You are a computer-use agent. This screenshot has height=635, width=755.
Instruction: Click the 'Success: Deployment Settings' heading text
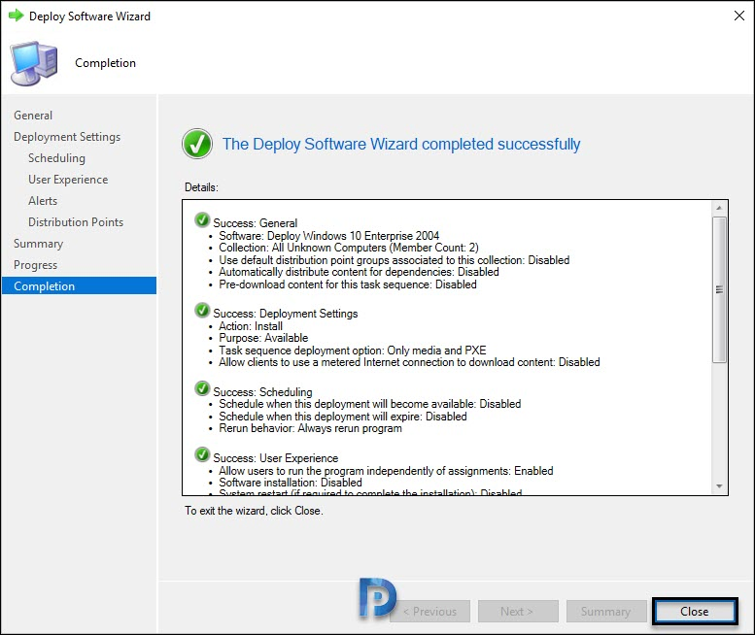286,314
